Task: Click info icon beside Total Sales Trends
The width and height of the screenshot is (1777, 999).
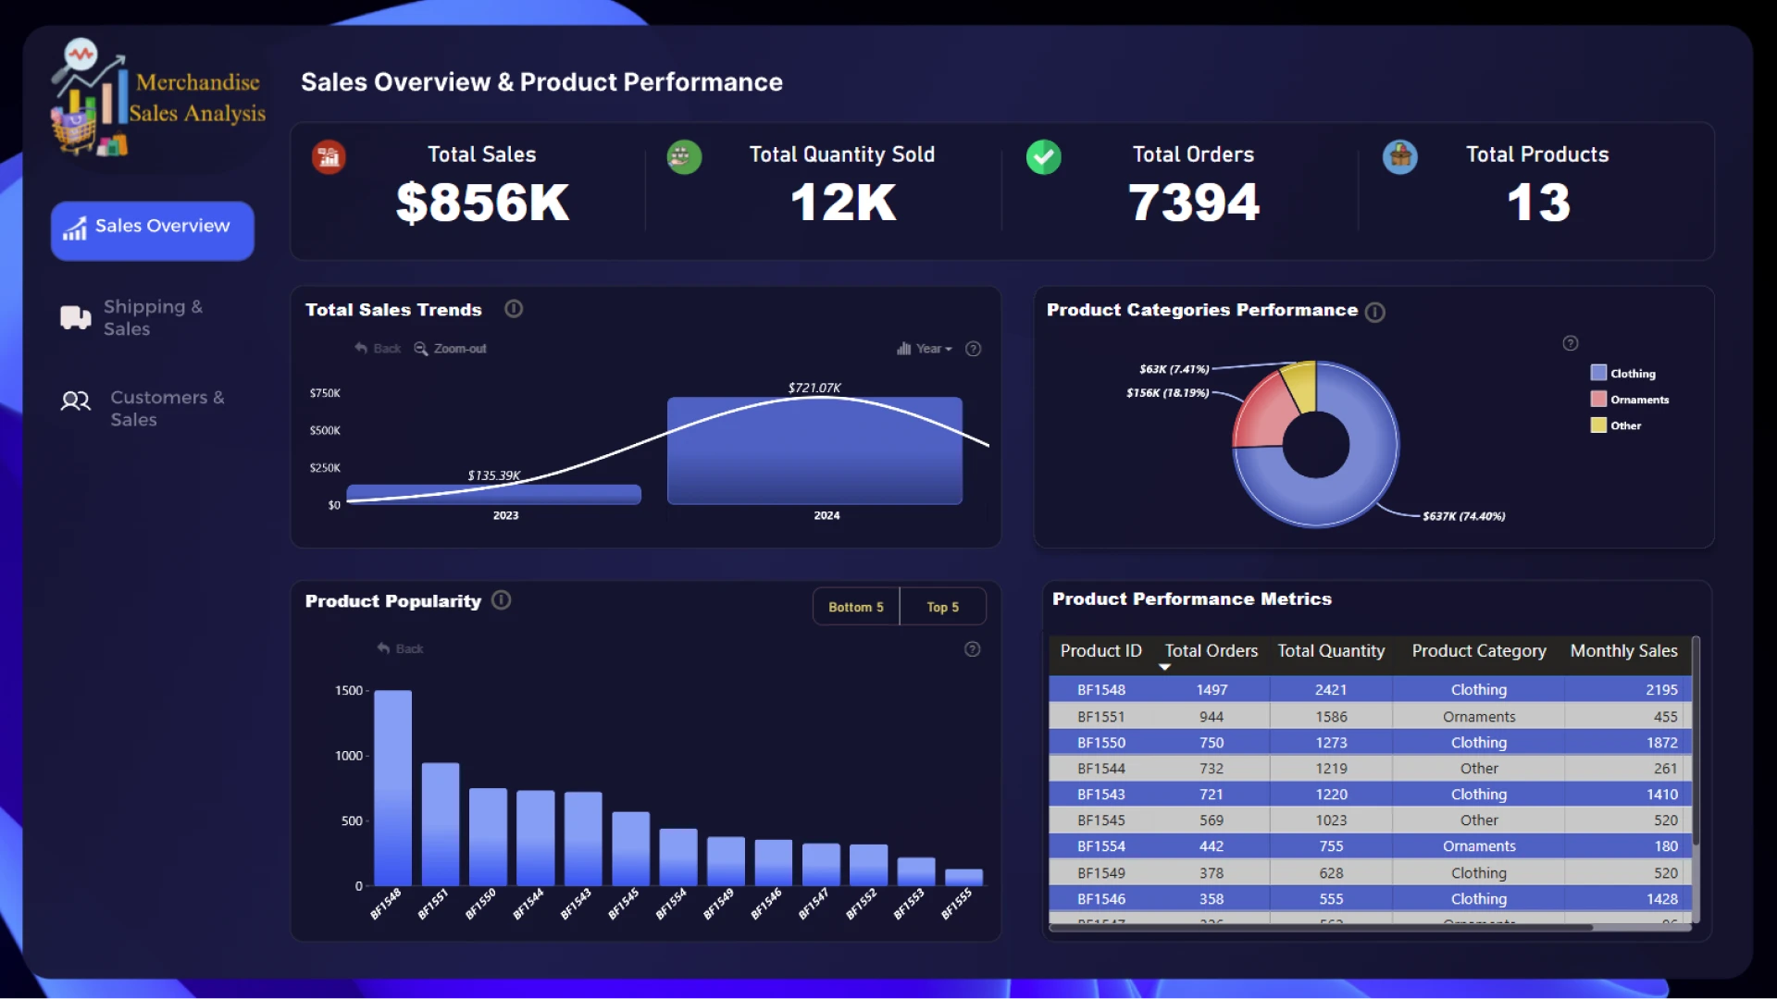Action: (x=514, y=309)
